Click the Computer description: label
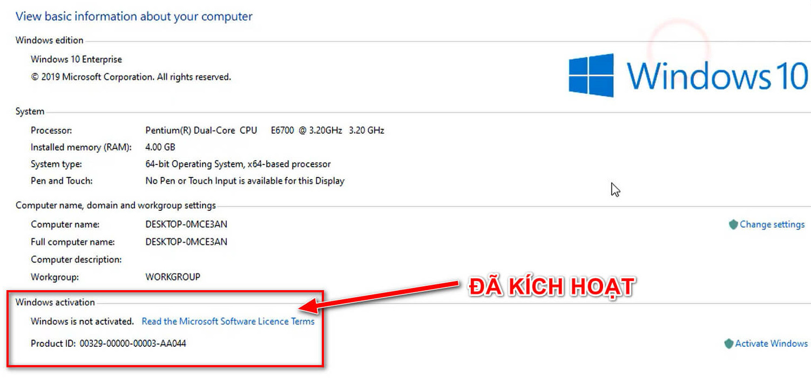 point(76,260)
